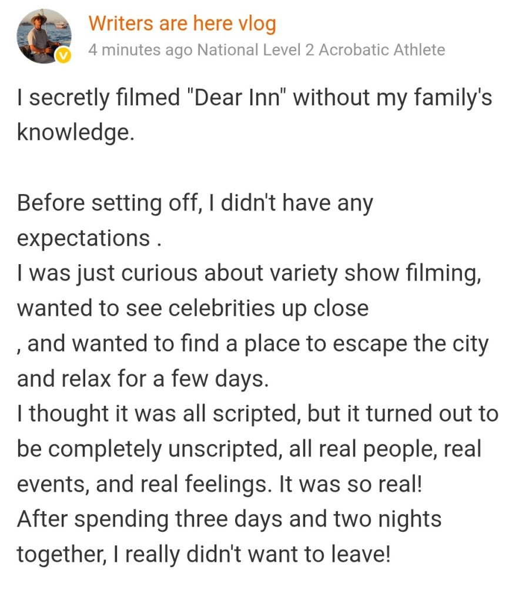Click the word "expectations" in the post
Viewport: 529px width, 593px height.
click(x=83, y=238)
